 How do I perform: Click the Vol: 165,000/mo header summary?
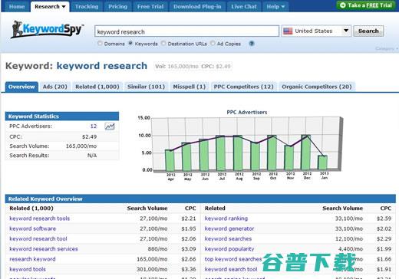pos(176,67)
